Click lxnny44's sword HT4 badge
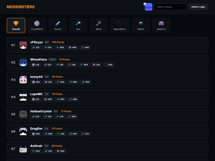Viewport: 215px width, 161px height. pyautogui.click(x=86, y=82)
